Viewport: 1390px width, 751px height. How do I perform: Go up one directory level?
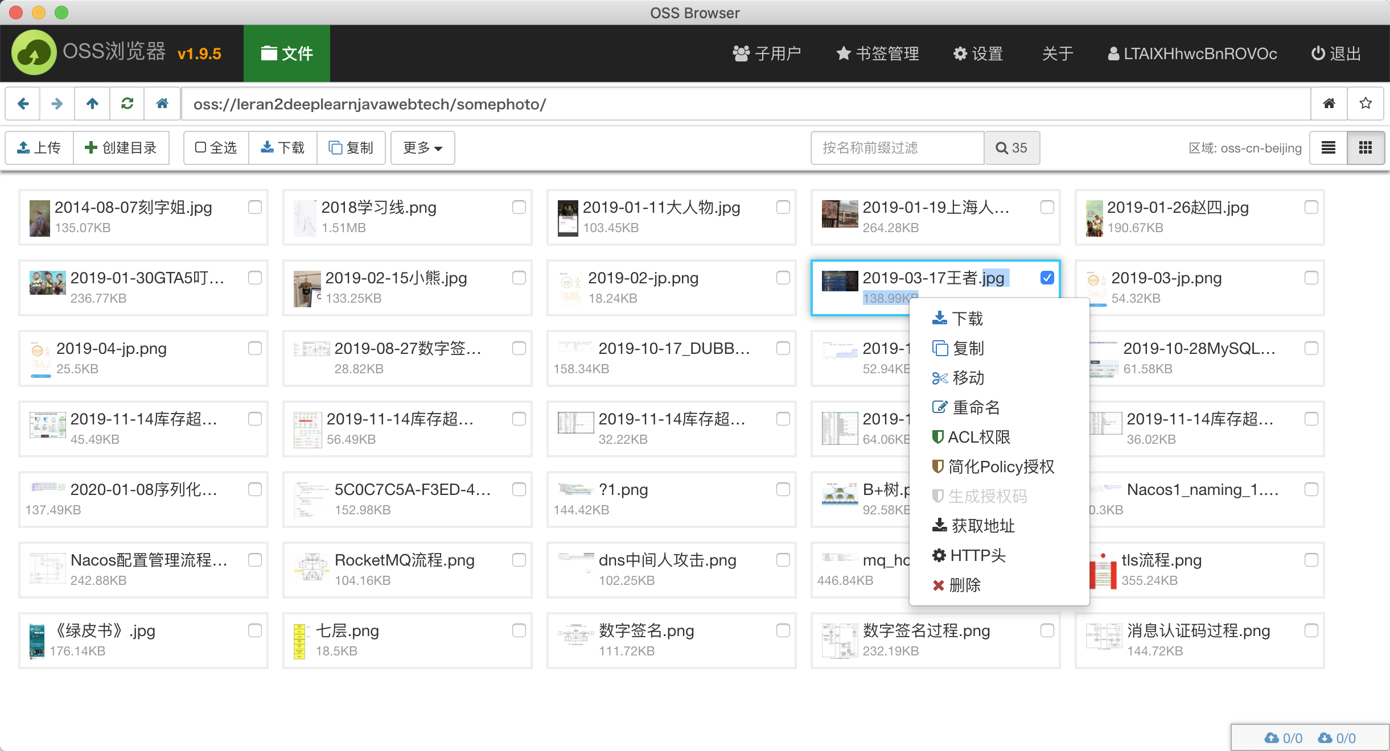pyautogui.click(x=92, y=104)
